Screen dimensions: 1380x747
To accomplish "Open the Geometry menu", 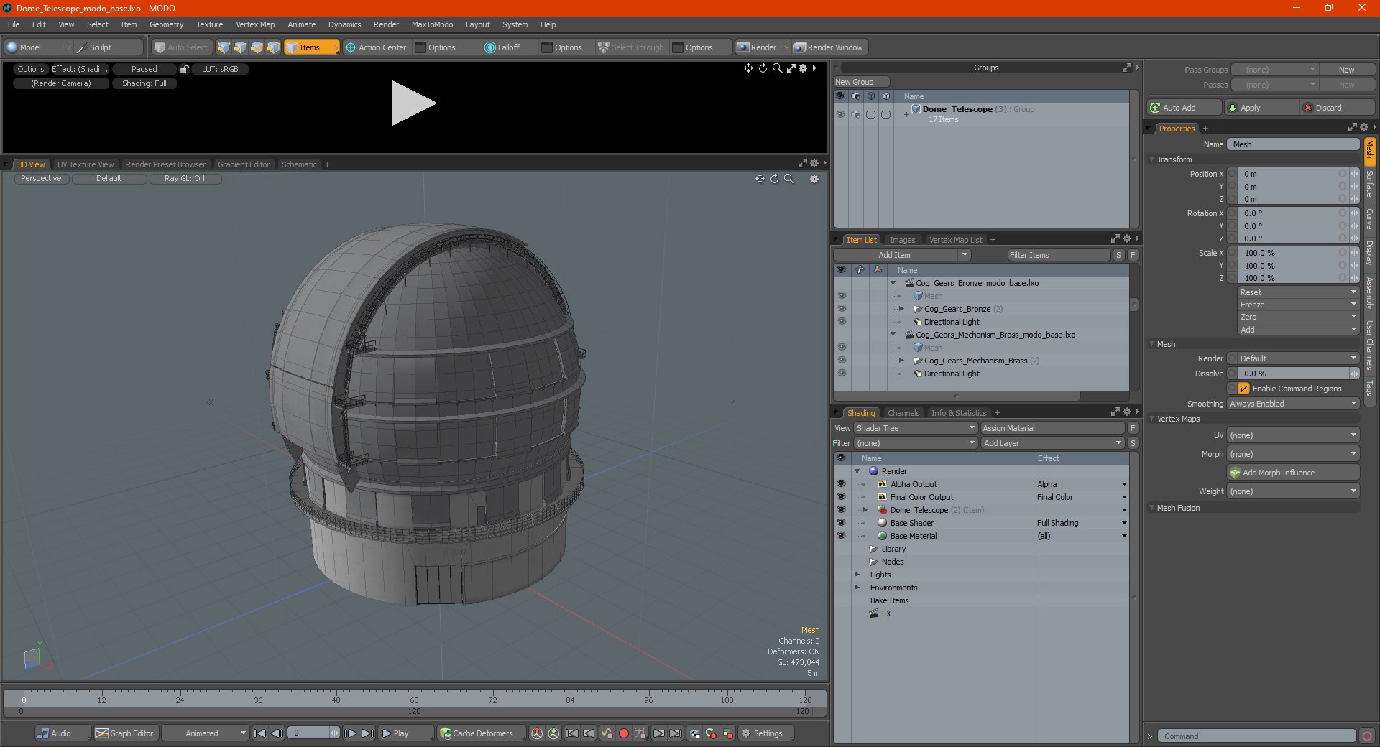I will click(166, 24).
